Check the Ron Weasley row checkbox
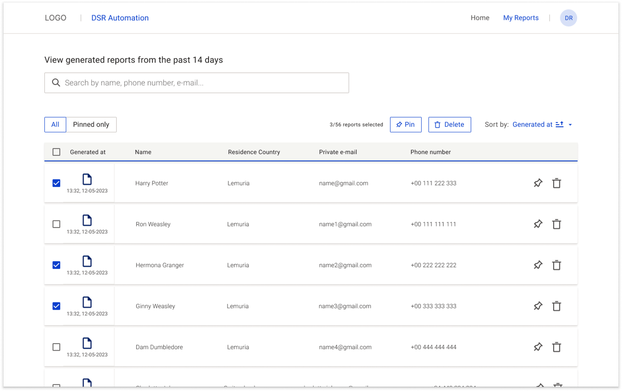622x391 pixels. tap(57, 224)
